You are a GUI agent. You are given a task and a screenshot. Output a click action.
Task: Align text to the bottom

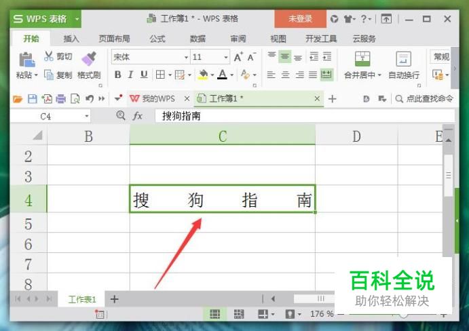click(298, 57)
